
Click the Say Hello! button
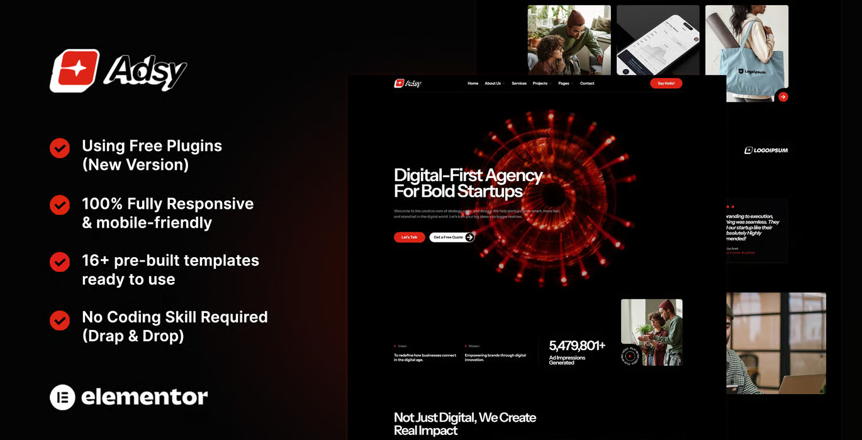click(x=666, y=83)
